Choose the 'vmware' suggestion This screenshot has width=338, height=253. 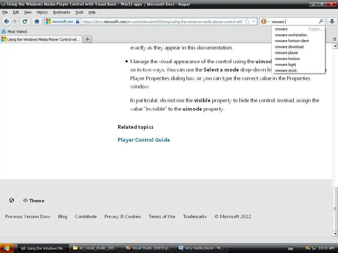298,29
